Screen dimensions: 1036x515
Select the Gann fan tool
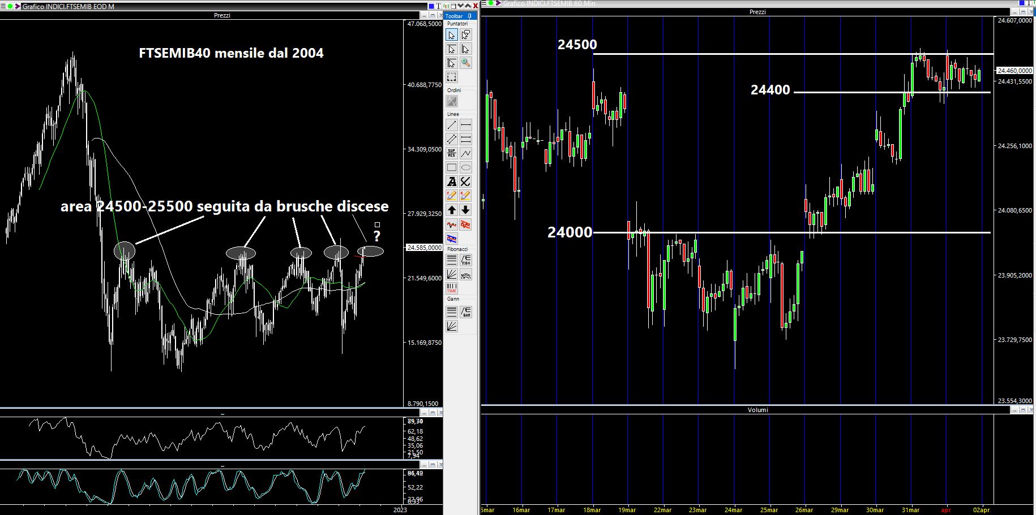coord(451,326)
